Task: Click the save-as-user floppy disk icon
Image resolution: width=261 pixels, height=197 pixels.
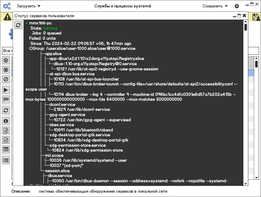Action: 256,17
